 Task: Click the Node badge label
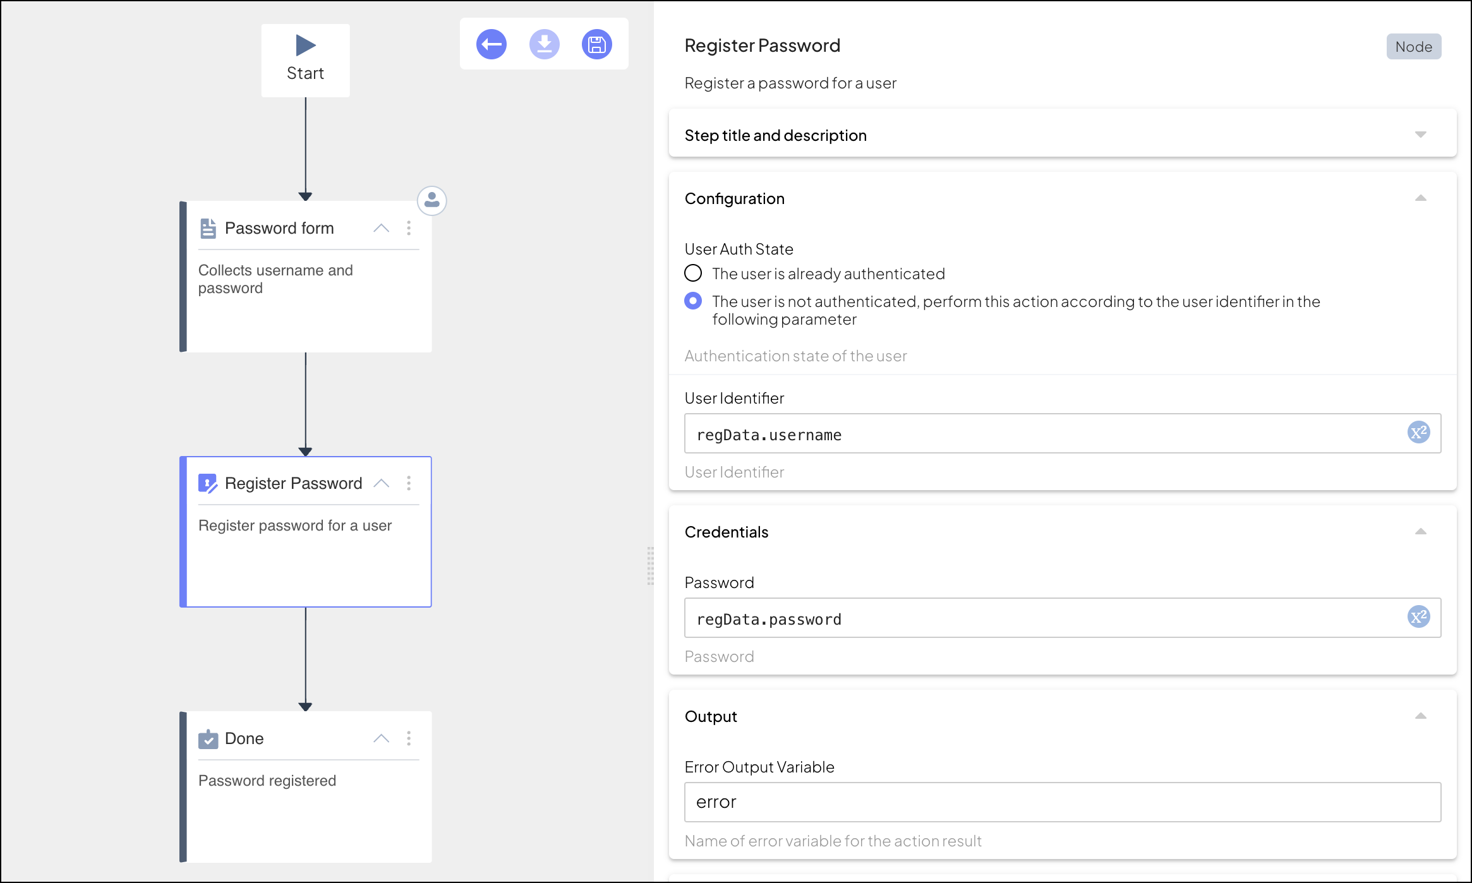(x=1413, y=47)
